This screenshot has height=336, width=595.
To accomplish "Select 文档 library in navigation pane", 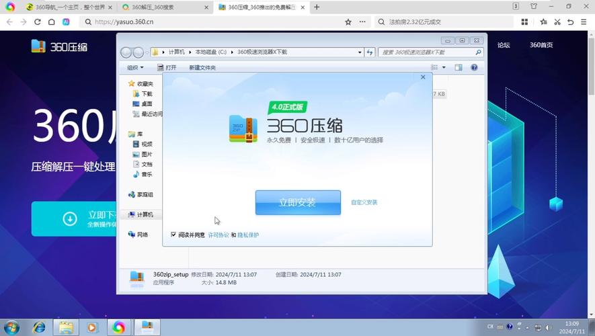I will pos(143,164).
